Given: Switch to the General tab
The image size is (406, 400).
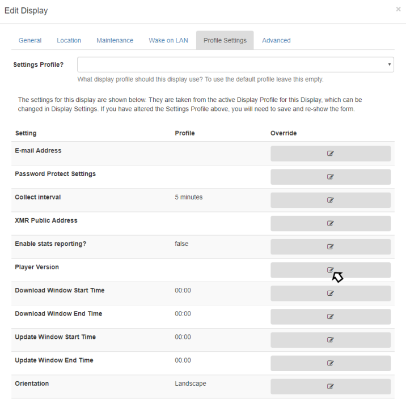Looking at the screenshot, I should click(x=30, y=40).
